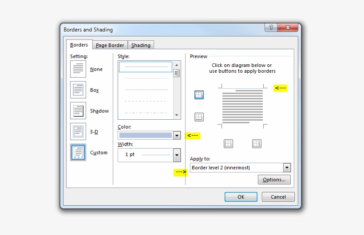Click the Cancel button
The height and width of the screenshot is (235, 364).
[278, 197]
